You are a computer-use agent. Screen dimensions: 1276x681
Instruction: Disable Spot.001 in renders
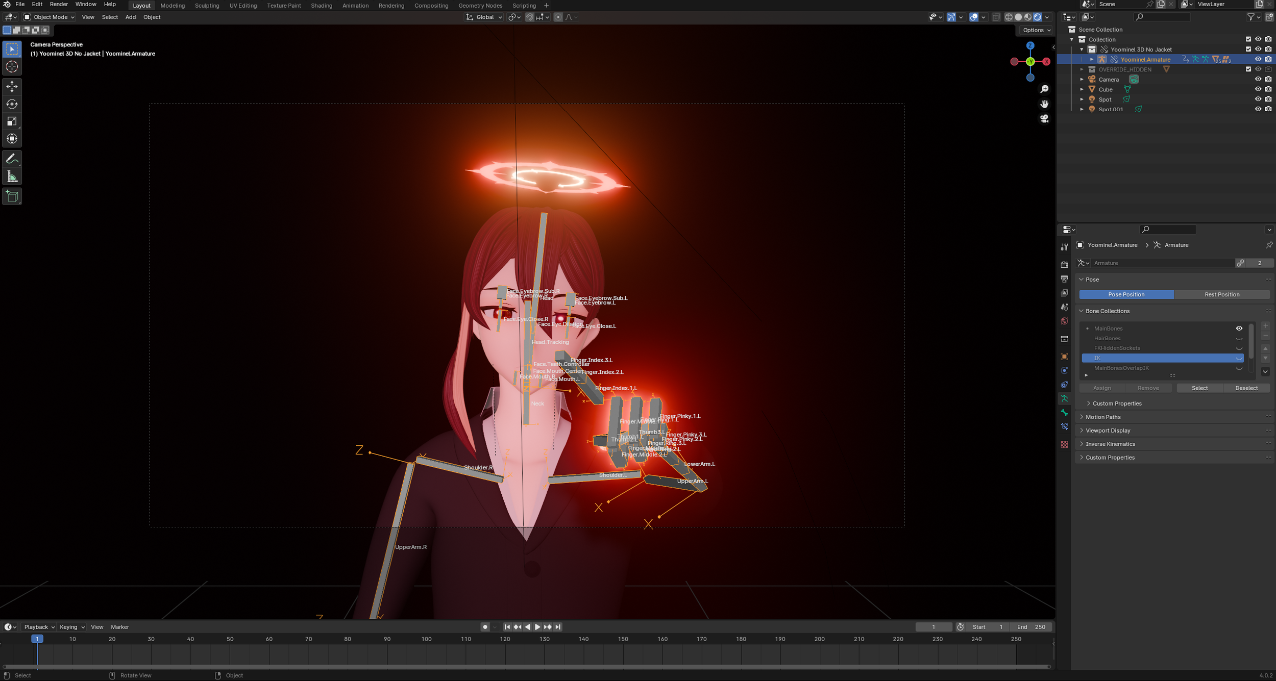click(1268, 109)
